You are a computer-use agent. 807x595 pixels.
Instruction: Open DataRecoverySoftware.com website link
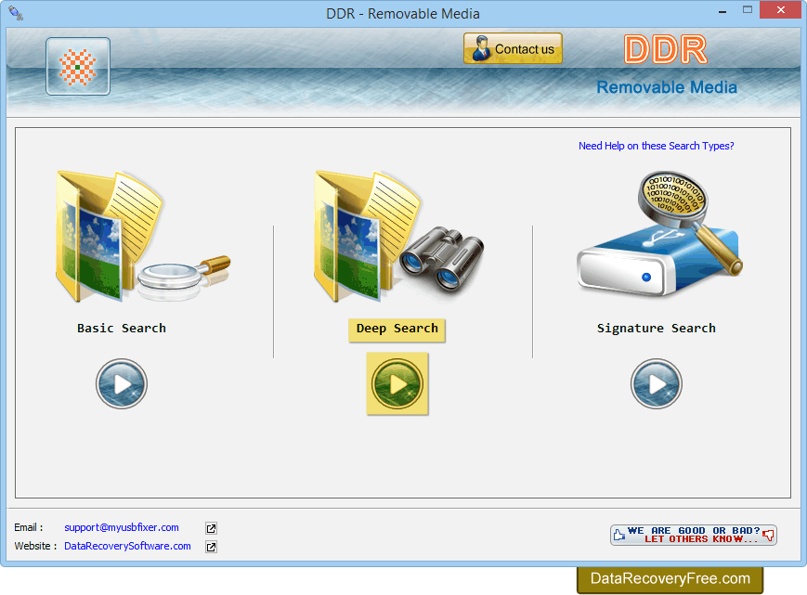click(x=127, y=546)
